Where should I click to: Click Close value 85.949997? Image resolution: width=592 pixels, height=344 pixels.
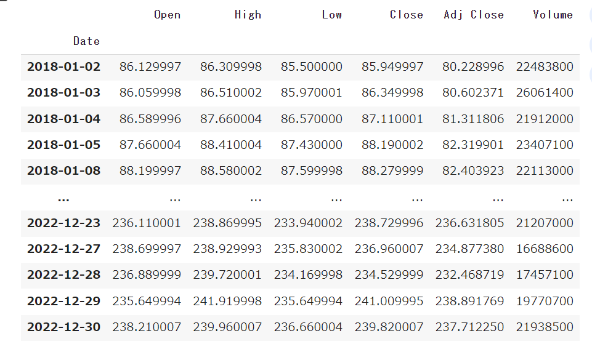392,66
